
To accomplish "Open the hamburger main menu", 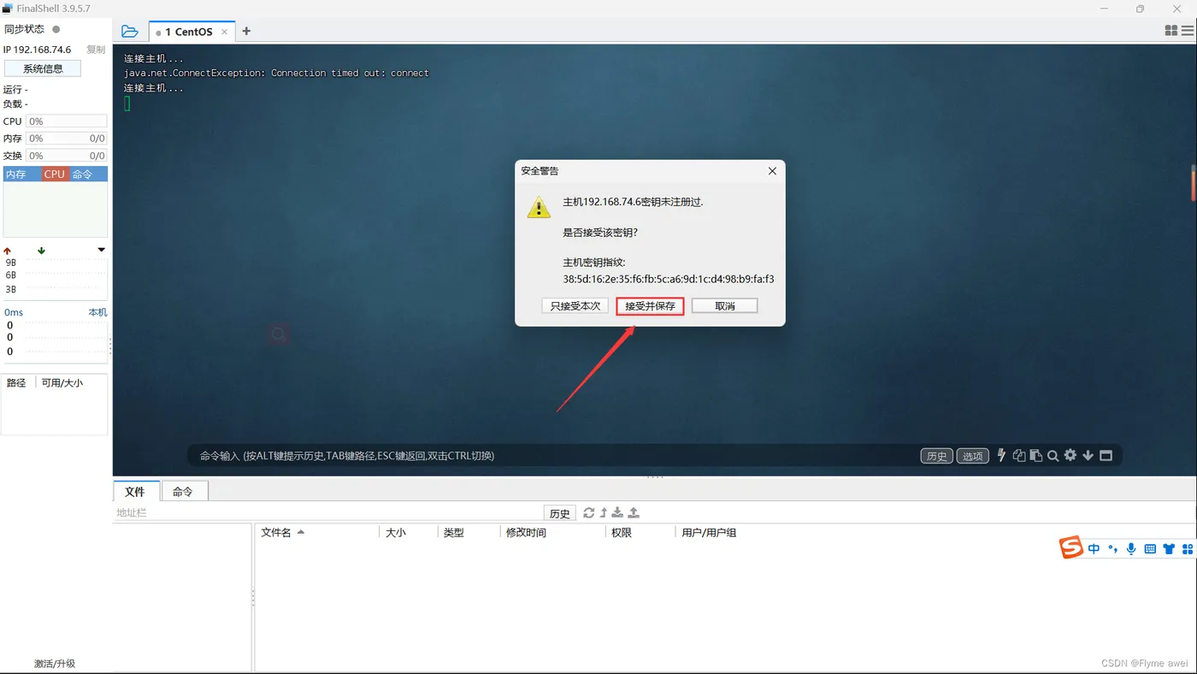I will 1188,31.
